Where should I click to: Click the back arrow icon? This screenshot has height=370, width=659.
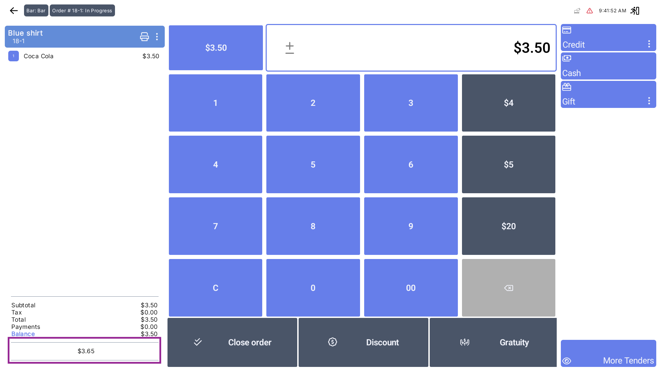(14, 11)
